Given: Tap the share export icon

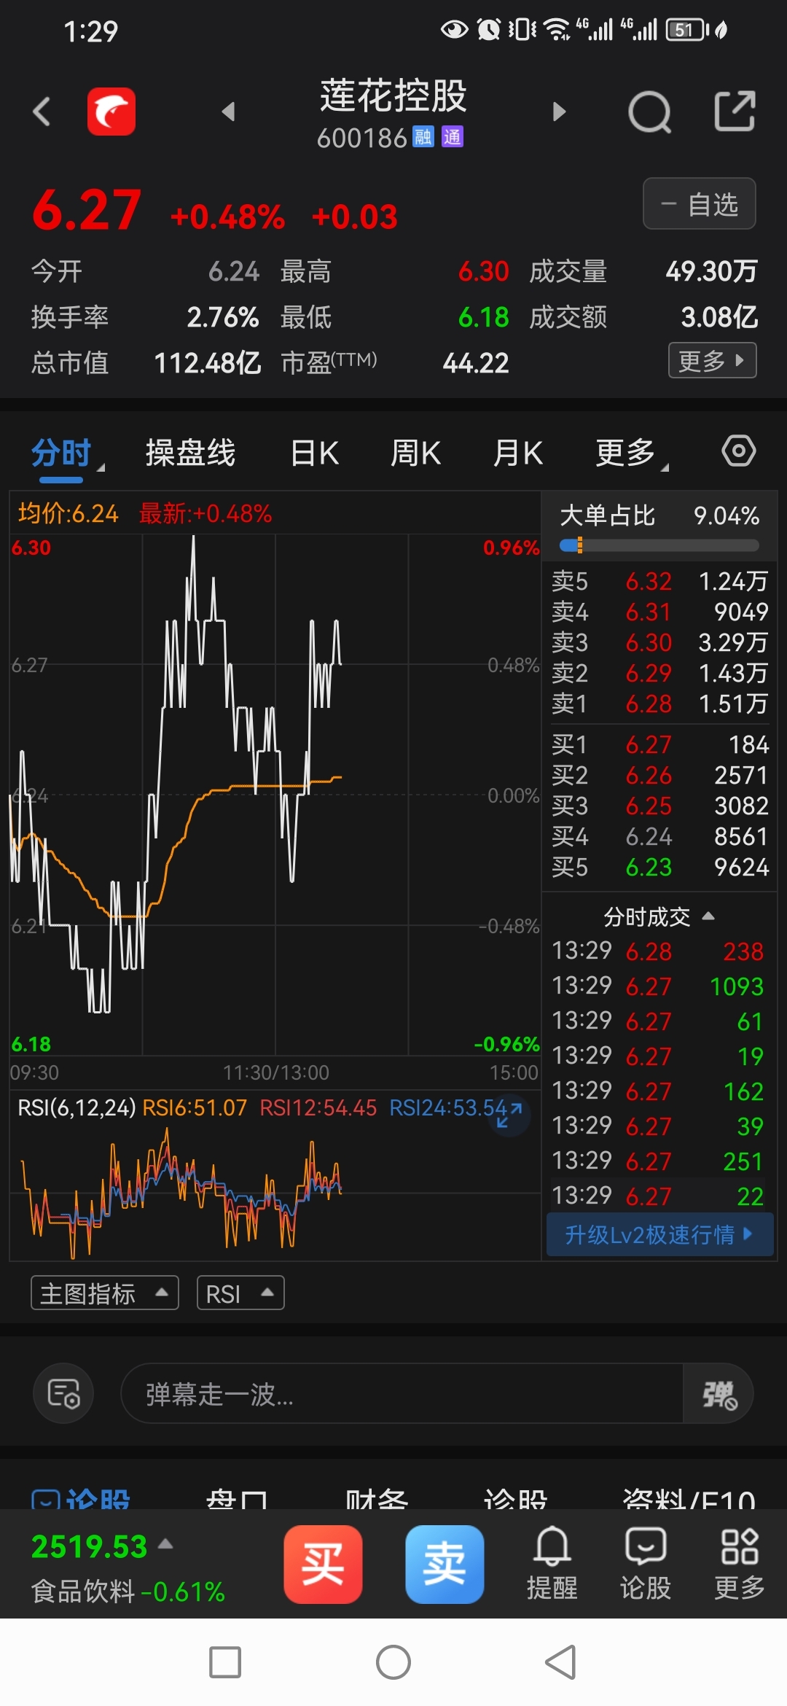Looking at the screenshot, I should pyautogui.click(x=735, y=111).
